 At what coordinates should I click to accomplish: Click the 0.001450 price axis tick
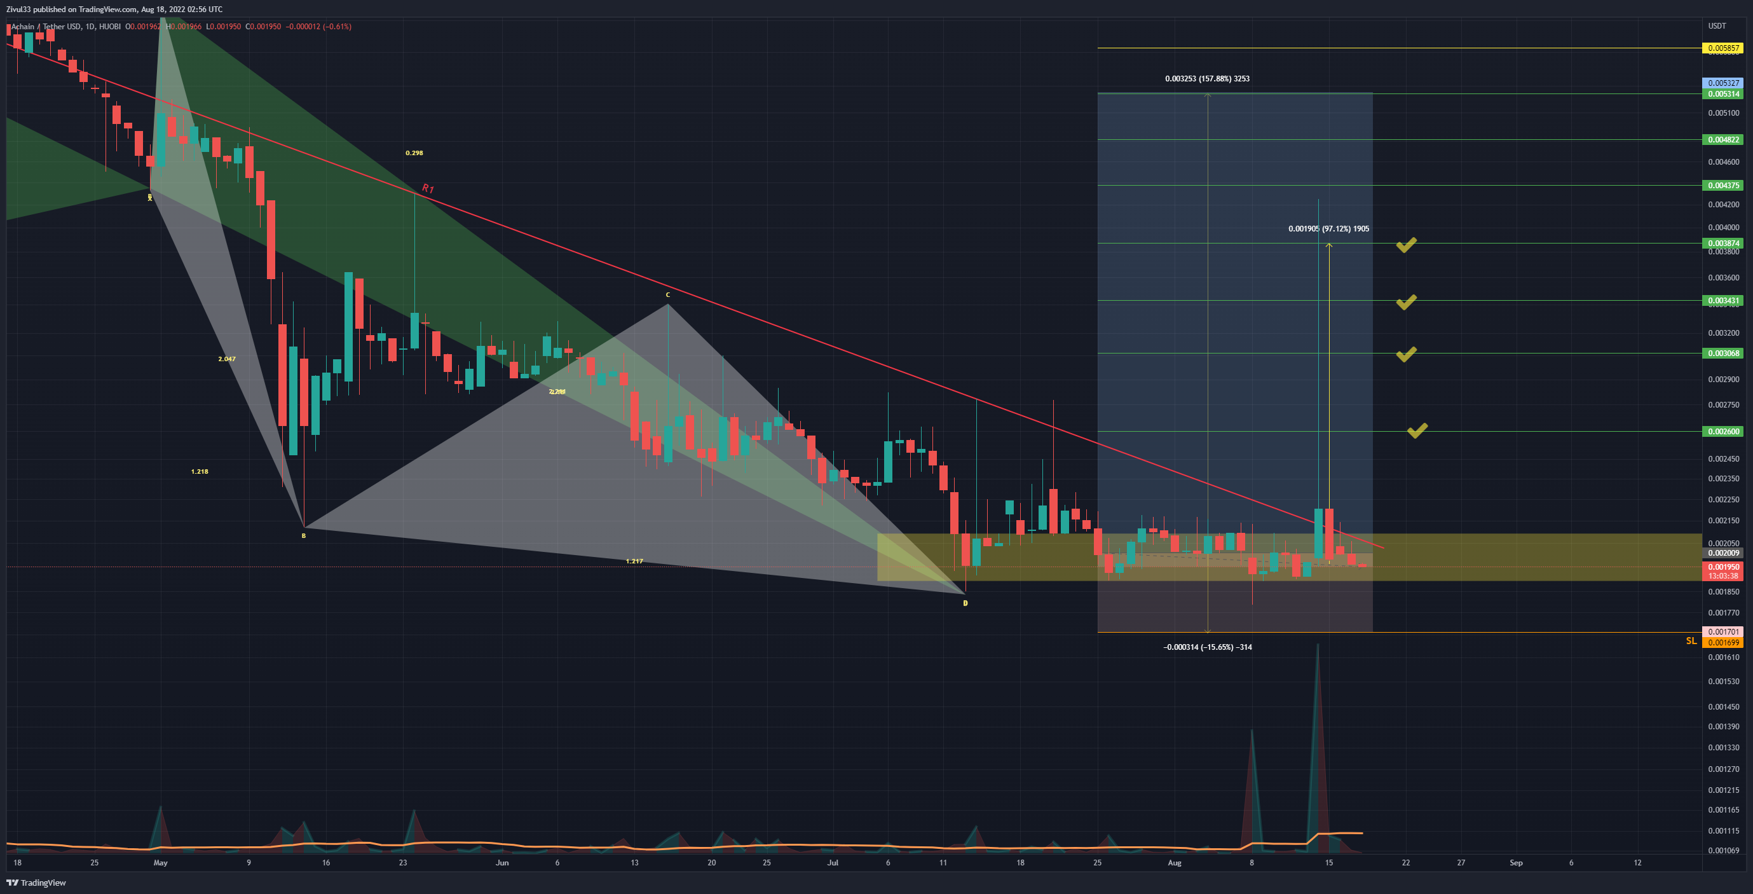[1723, 707]
